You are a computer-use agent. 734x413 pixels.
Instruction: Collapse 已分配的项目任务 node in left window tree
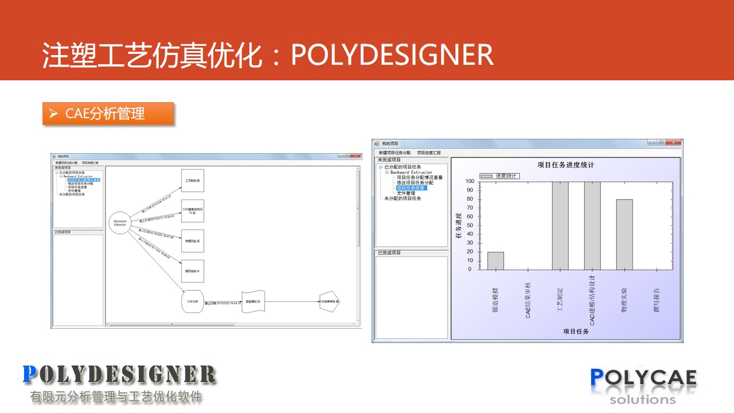click(56, 172)
